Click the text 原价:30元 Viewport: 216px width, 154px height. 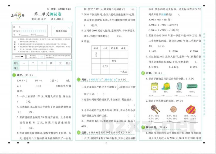tap(154, 116)
